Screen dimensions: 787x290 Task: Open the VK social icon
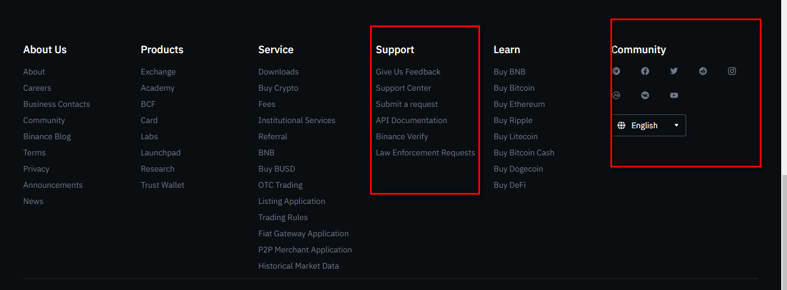tap(645, 95)
